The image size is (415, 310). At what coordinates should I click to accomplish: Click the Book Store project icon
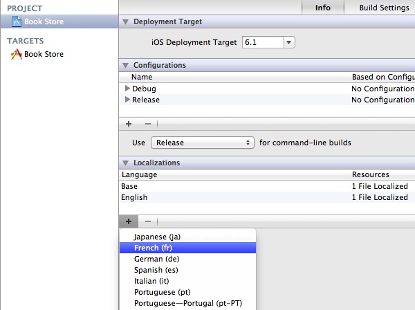coord(17,21)
